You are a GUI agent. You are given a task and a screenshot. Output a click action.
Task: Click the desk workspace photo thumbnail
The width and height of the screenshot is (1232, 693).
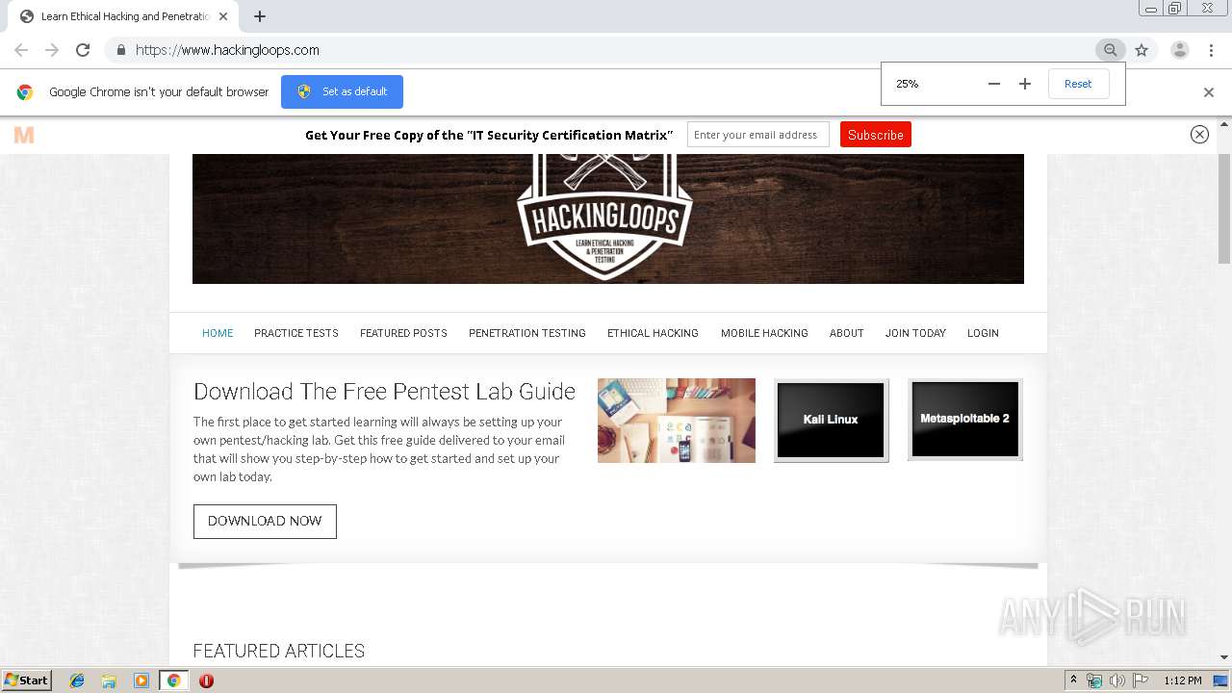coord(677,421)
